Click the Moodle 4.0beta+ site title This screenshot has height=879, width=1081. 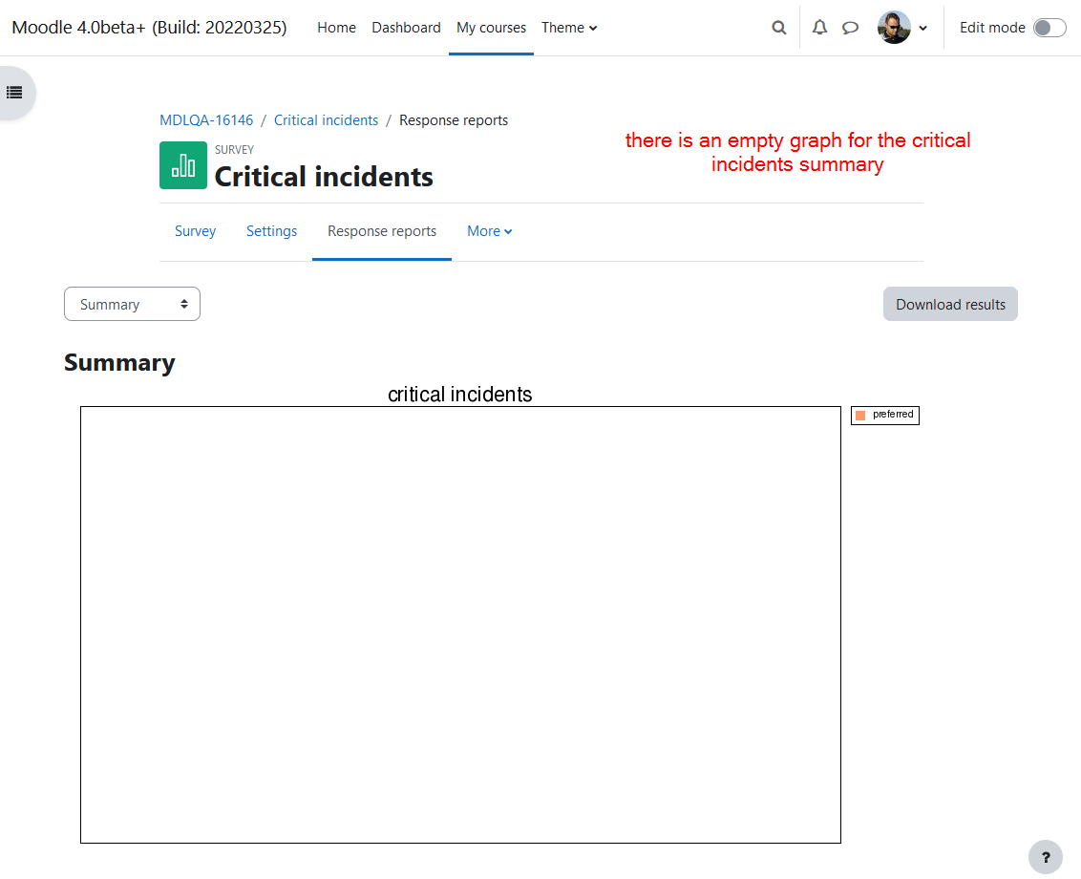click(150, 28)
